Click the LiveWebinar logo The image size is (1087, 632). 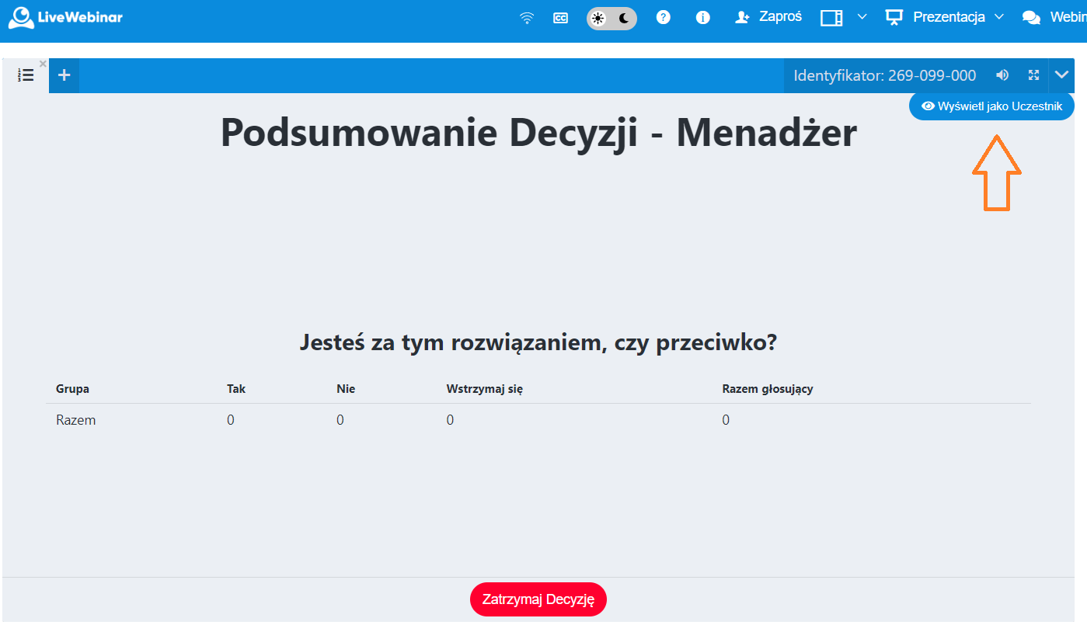[65, 17]
